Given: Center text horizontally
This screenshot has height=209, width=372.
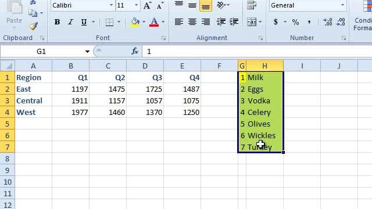Looking at the screenshot, I should (x=192, y=22).
